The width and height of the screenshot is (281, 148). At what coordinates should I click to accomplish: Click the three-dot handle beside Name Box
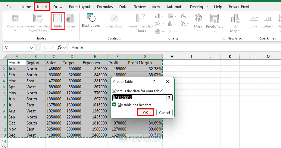(x=38, y=48)
